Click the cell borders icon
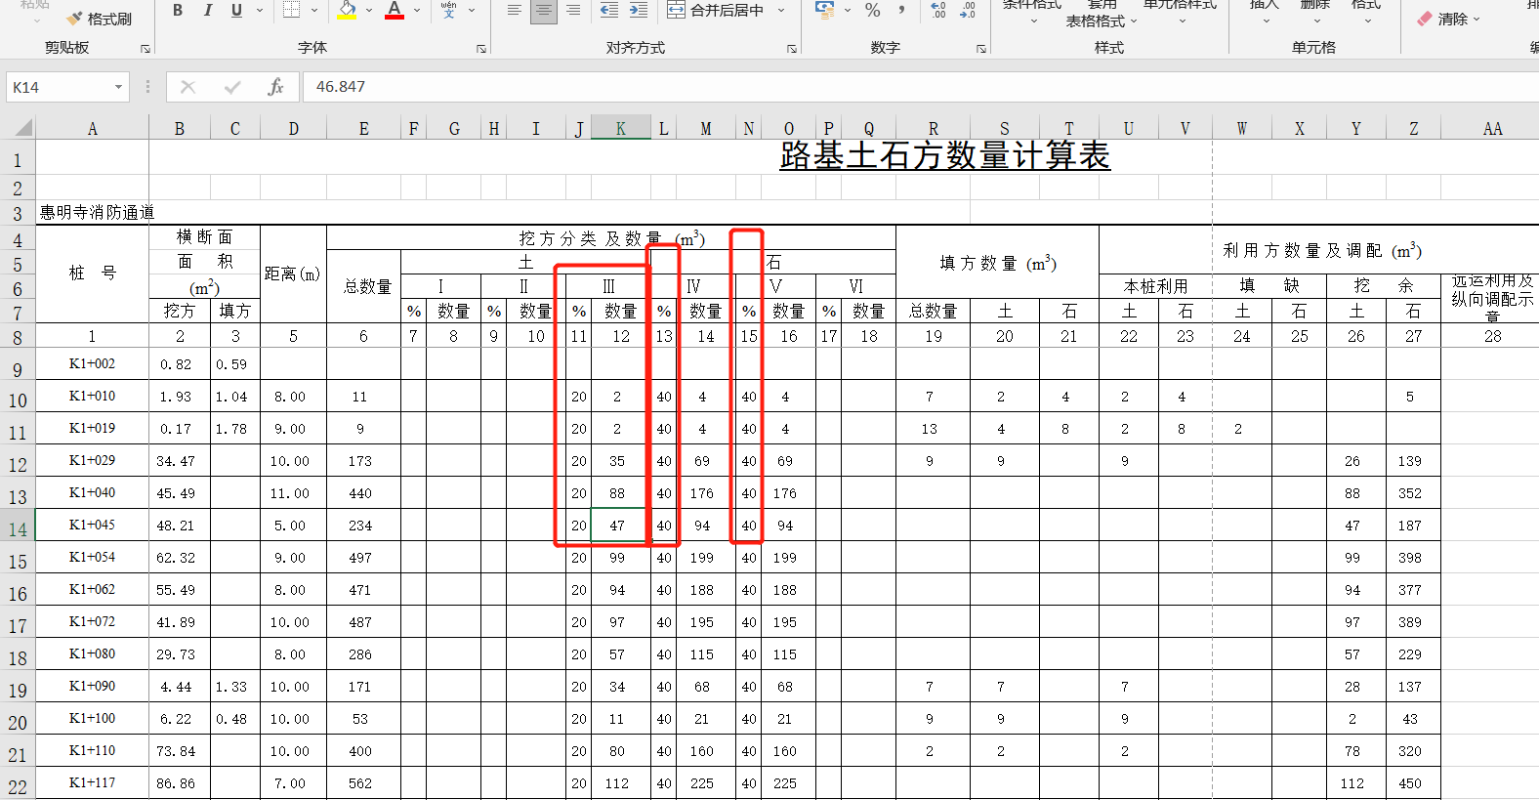This screenshot has height=800, width=1539. tap(291, 10)
